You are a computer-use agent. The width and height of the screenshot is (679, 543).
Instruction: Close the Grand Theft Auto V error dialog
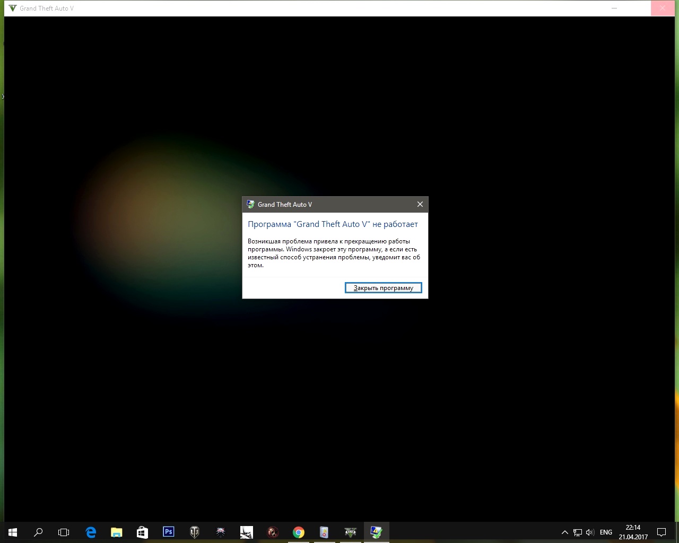click(x=420, y=204)
